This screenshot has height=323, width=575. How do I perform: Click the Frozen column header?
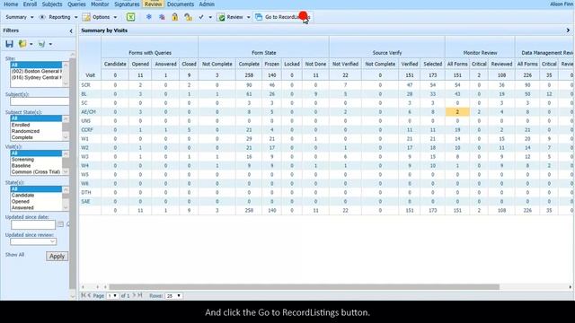(271, 64)
